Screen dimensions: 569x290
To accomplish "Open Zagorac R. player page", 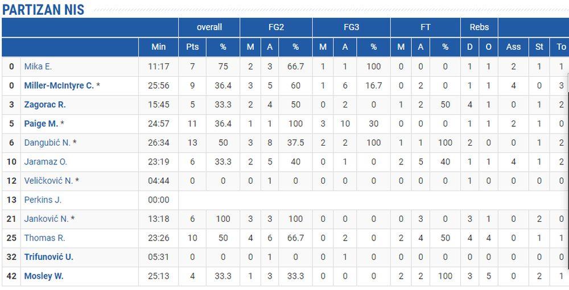I will point(45,105).
